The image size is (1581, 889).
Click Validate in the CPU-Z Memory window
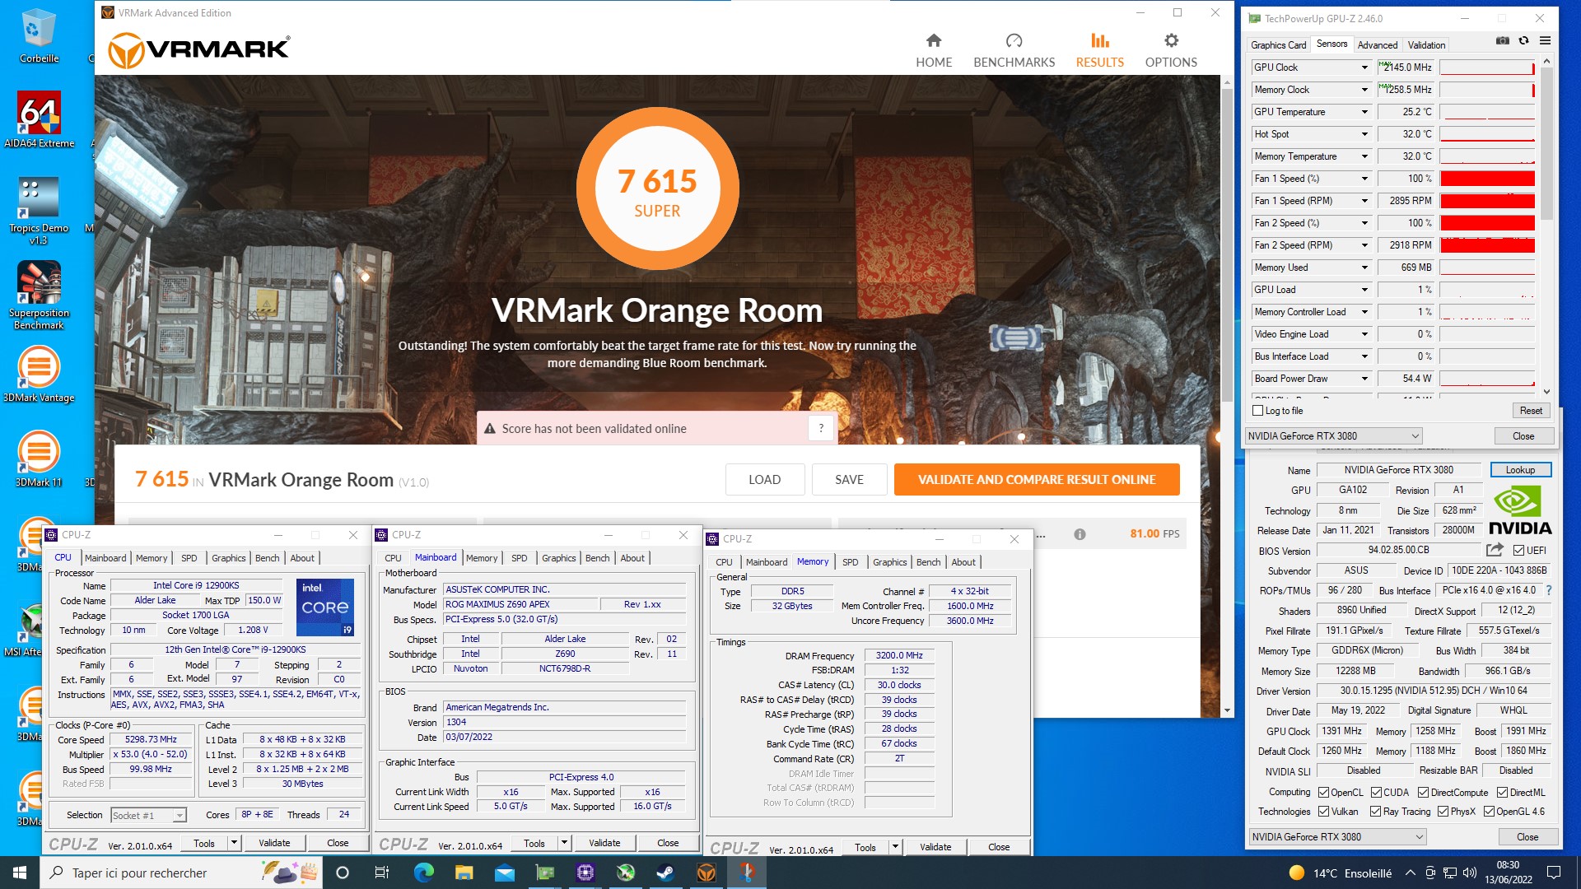click(x=935, y=847)
